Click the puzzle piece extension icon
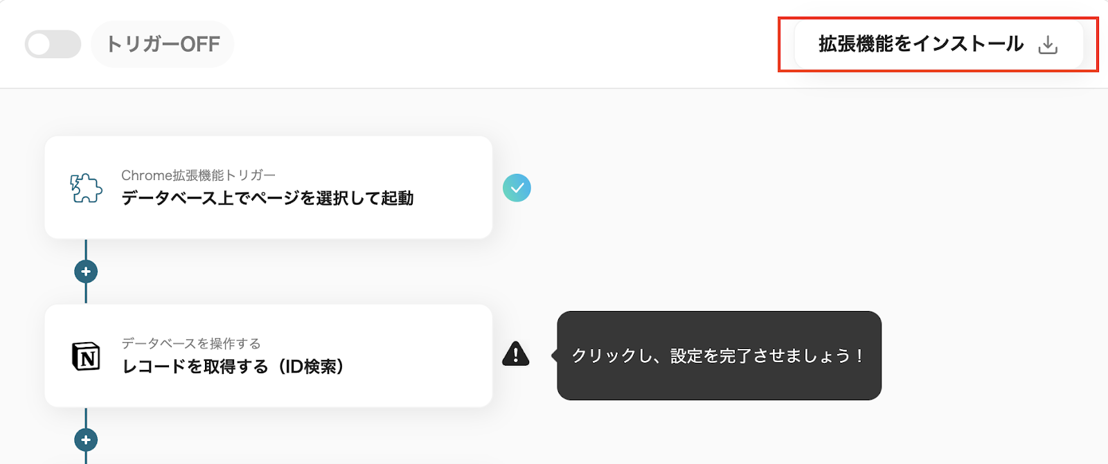This screenshot has width=1108, height=464. [x=86, y=188]
